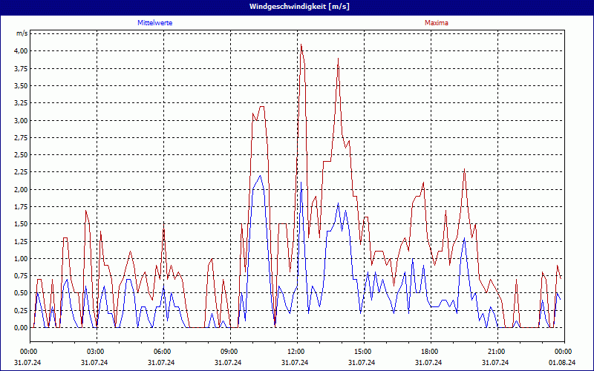Click the 06:00 time axis label

click(163, 352)
